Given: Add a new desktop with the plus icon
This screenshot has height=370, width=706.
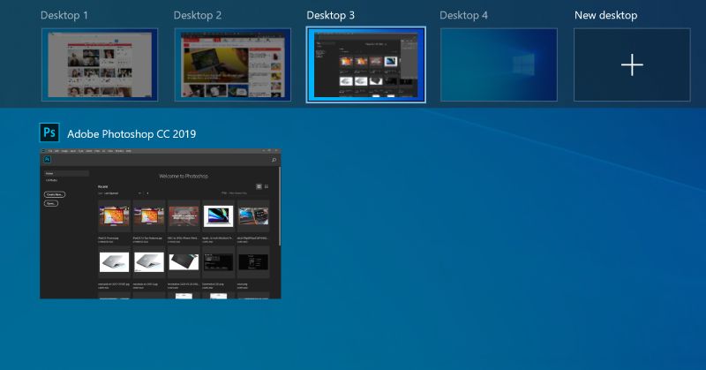Looking at the screenshot, I should 632,64.
